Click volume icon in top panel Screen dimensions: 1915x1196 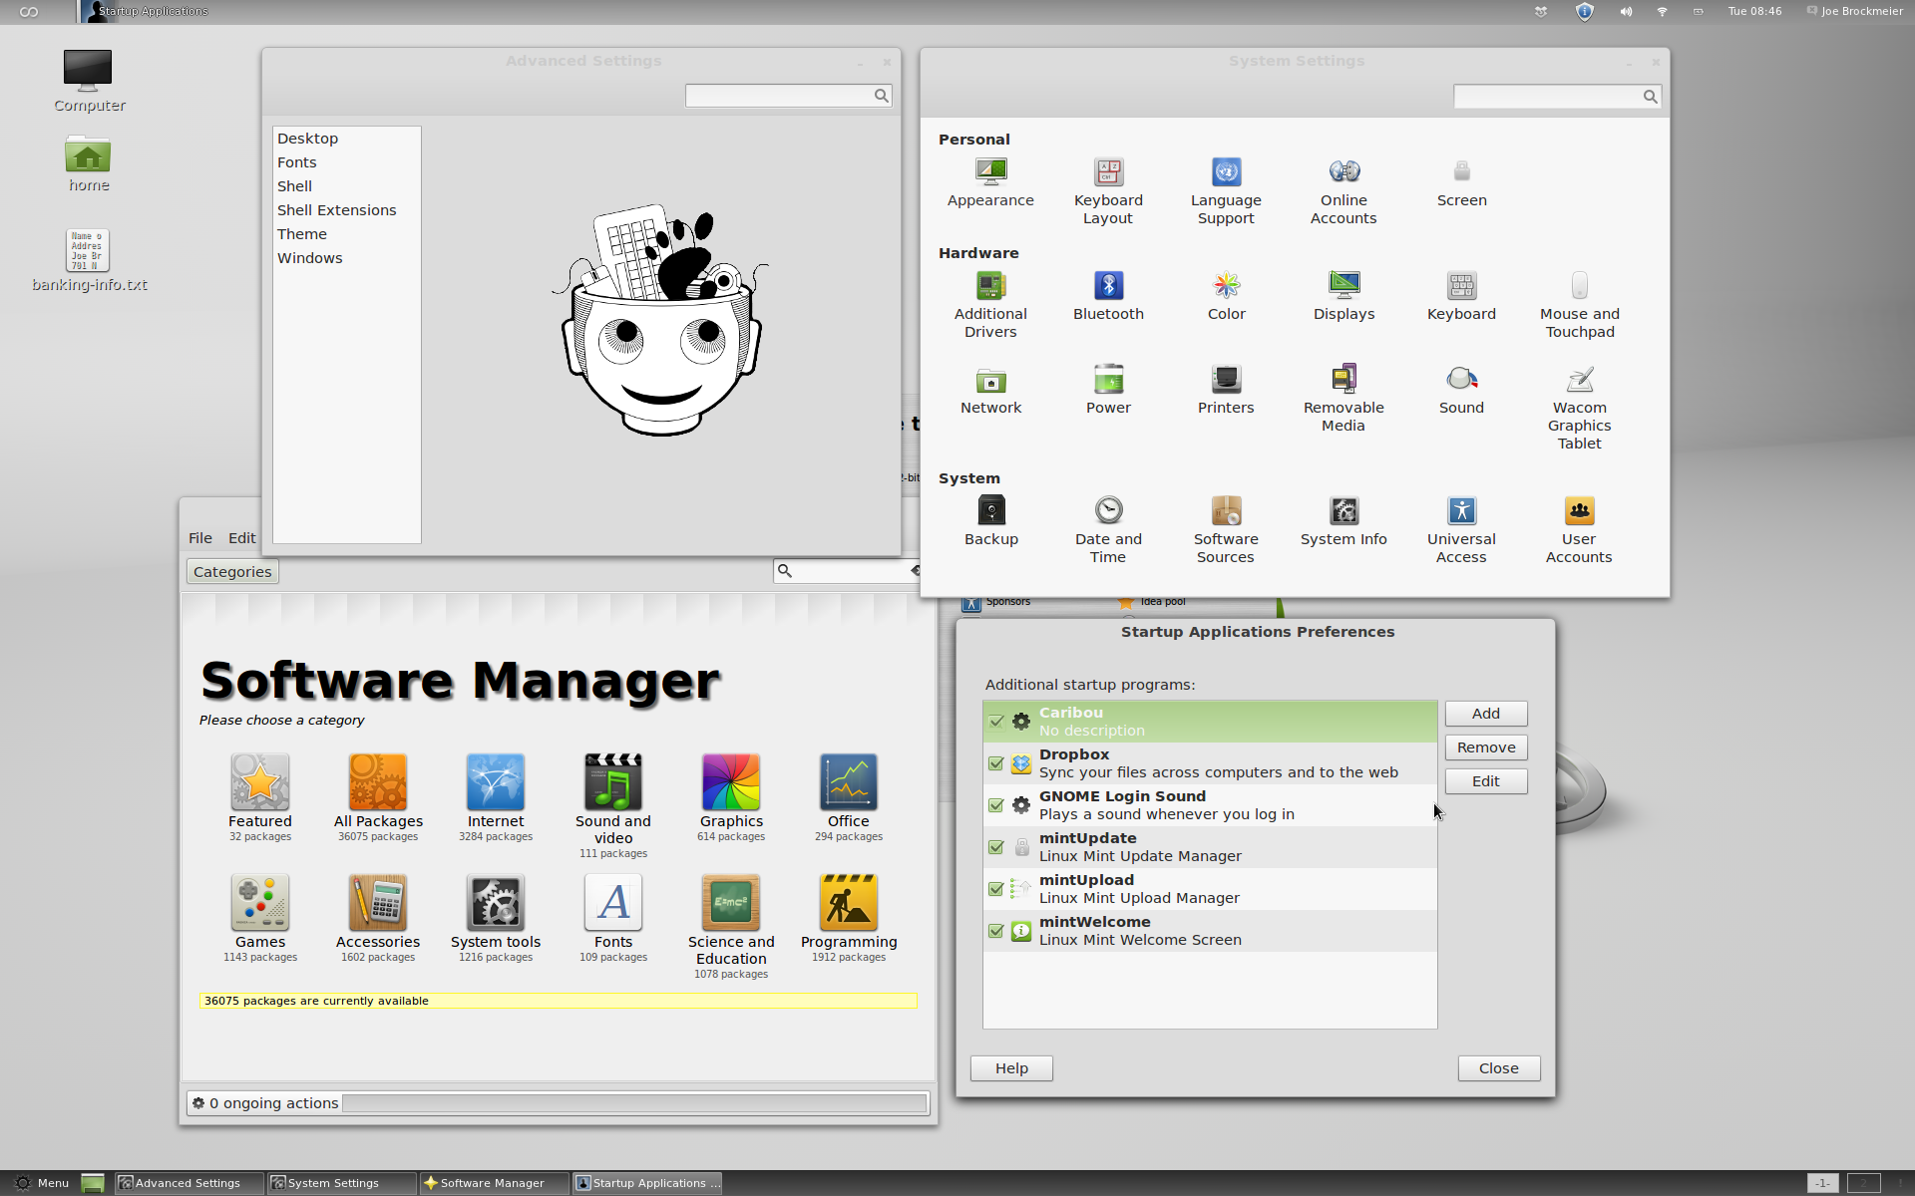(1626, 12)
